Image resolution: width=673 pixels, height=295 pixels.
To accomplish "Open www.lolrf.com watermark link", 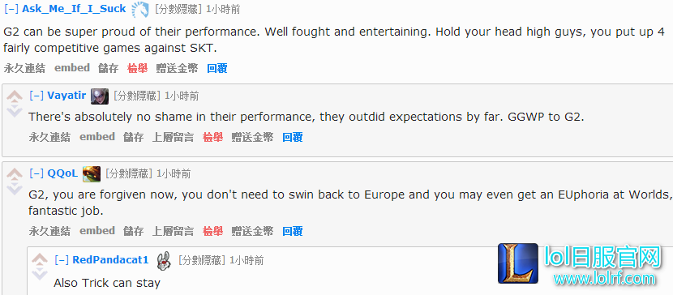I will (x=604, y=278).
